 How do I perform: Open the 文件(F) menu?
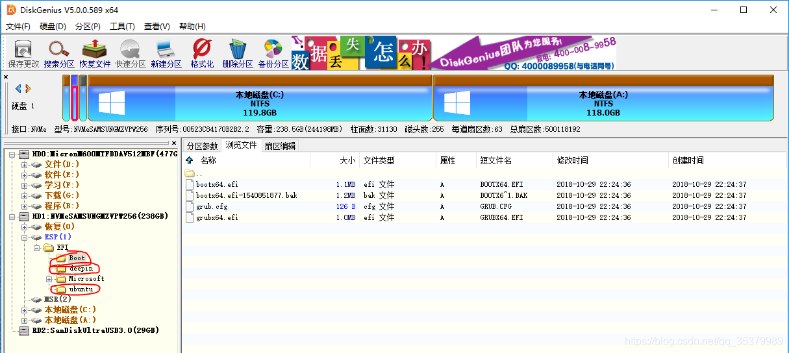[x=18, y=27]
